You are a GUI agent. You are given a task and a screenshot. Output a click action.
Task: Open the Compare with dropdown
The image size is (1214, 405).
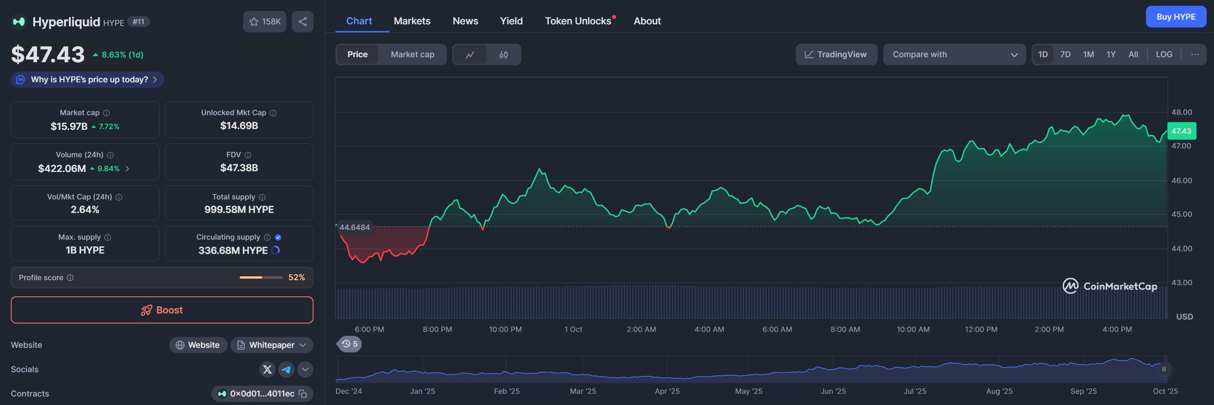(954, 55)
